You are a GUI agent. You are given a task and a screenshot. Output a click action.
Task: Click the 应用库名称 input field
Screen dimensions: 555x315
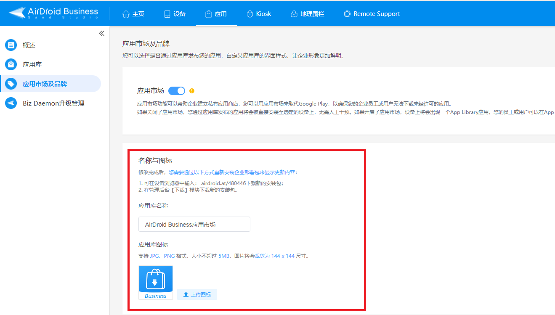point(194,224)
